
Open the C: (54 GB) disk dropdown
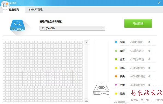72,28
